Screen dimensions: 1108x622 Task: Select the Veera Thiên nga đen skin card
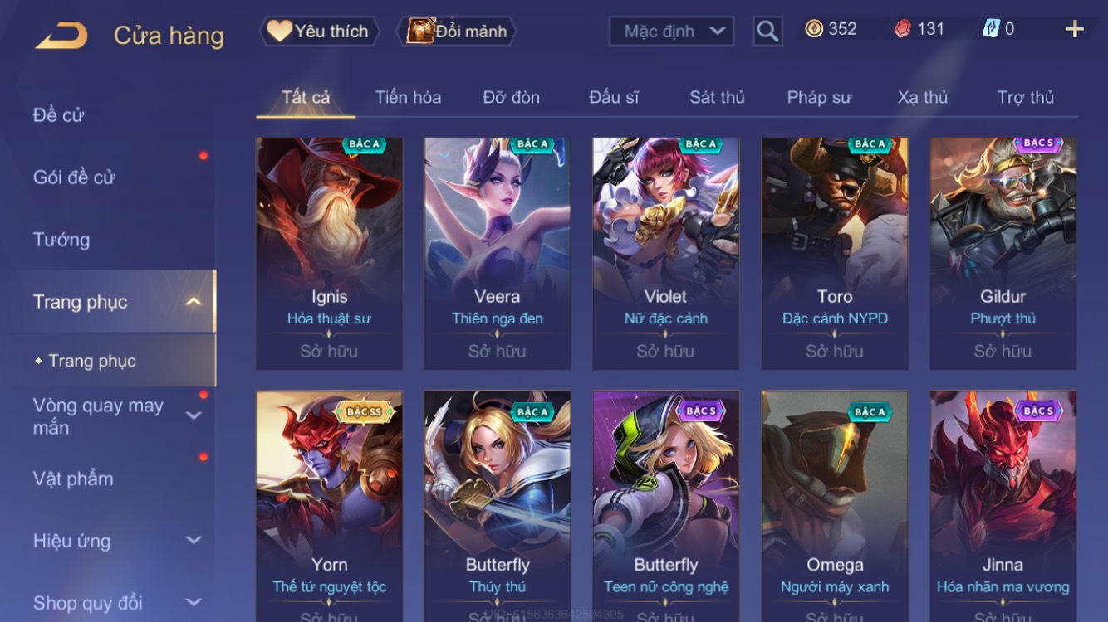[x=498, y=254]
